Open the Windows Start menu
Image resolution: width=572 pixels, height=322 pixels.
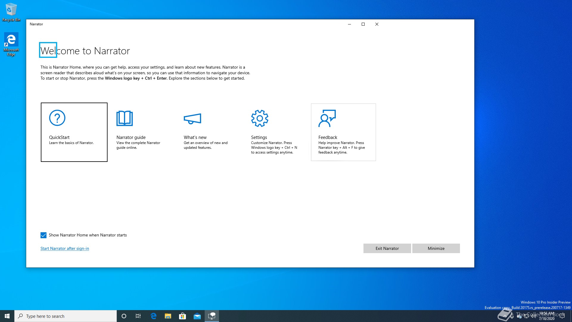[x=7, y=316]
